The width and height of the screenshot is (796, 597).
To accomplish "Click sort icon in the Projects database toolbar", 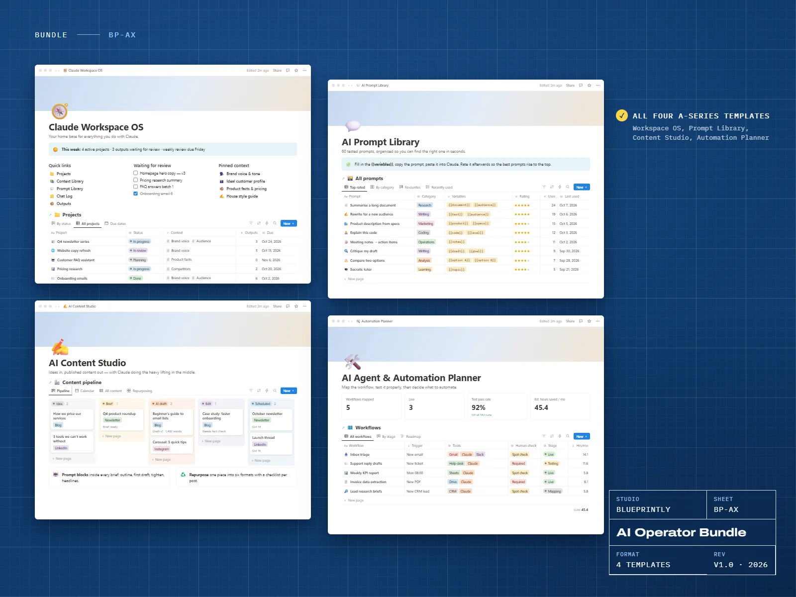I will pyautogui.click(x=259, y=223).
